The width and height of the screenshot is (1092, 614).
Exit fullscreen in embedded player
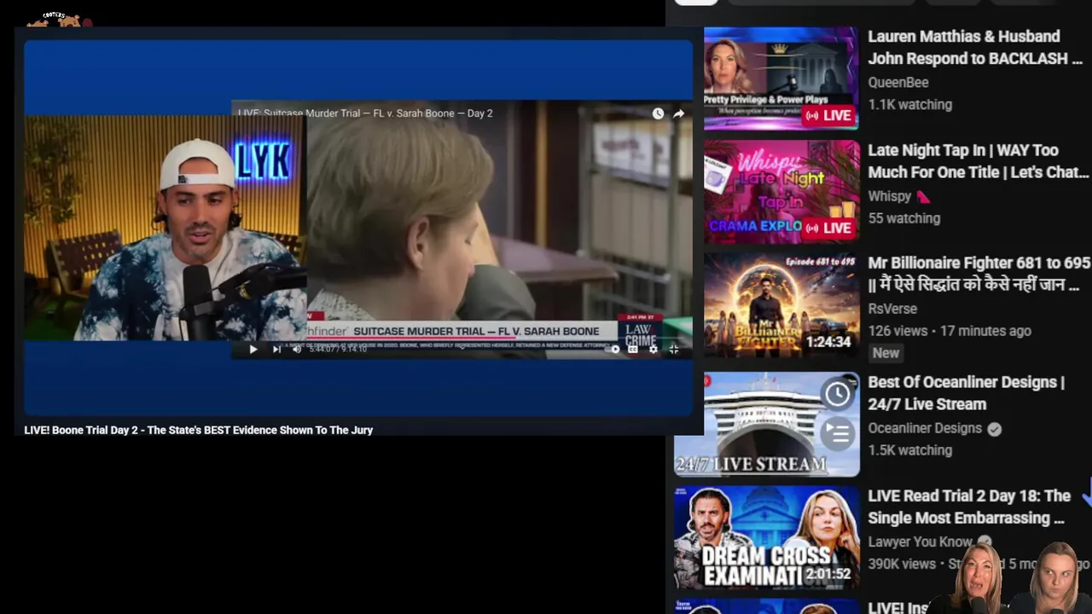(x=674, y=349)
